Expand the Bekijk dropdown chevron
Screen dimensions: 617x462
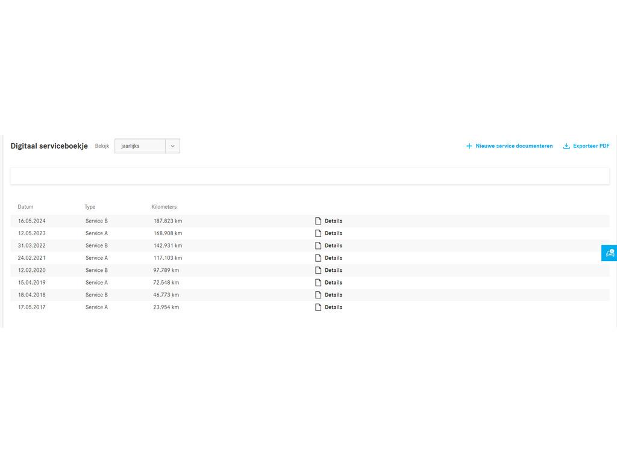tap(172, 146)
